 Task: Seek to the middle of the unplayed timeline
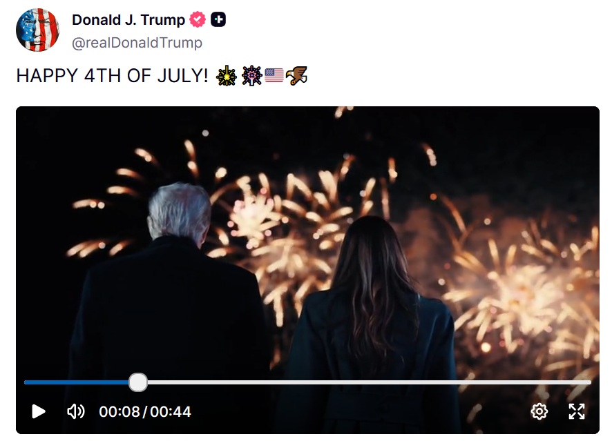tap(369, 382)
